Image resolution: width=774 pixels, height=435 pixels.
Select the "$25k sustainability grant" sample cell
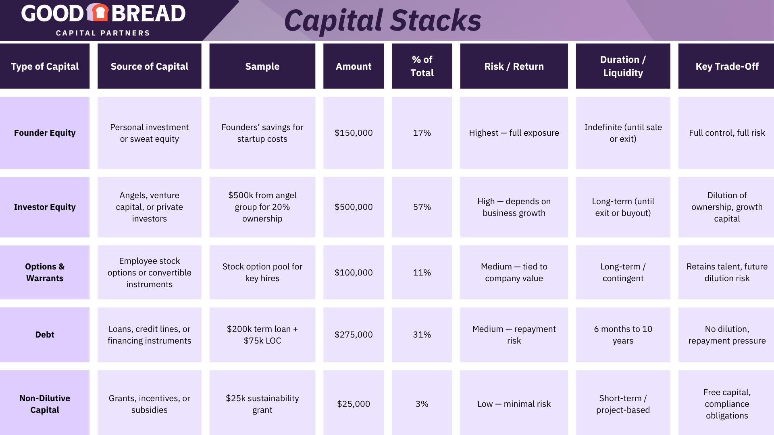point(262,404)
